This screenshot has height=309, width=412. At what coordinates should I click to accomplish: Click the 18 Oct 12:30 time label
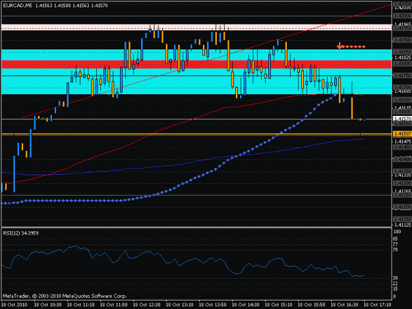point(146,305)
